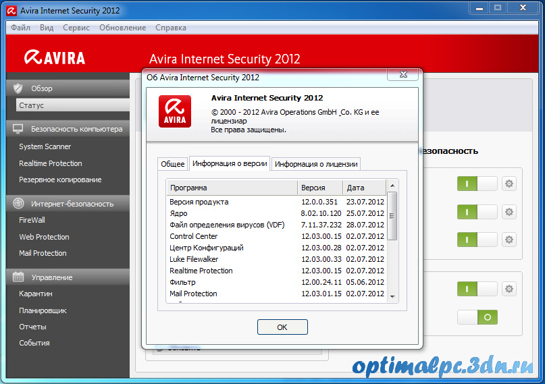Open Интернет-безопасность section header
Screen dimensions: 545x384
click(68, 203)
